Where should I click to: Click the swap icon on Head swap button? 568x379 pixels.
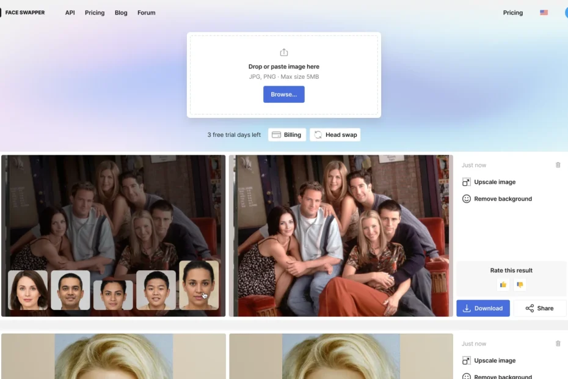[318, 135]
